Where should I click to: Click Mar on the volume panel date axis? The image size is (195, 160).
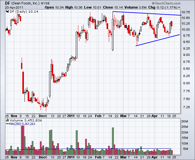123,157
